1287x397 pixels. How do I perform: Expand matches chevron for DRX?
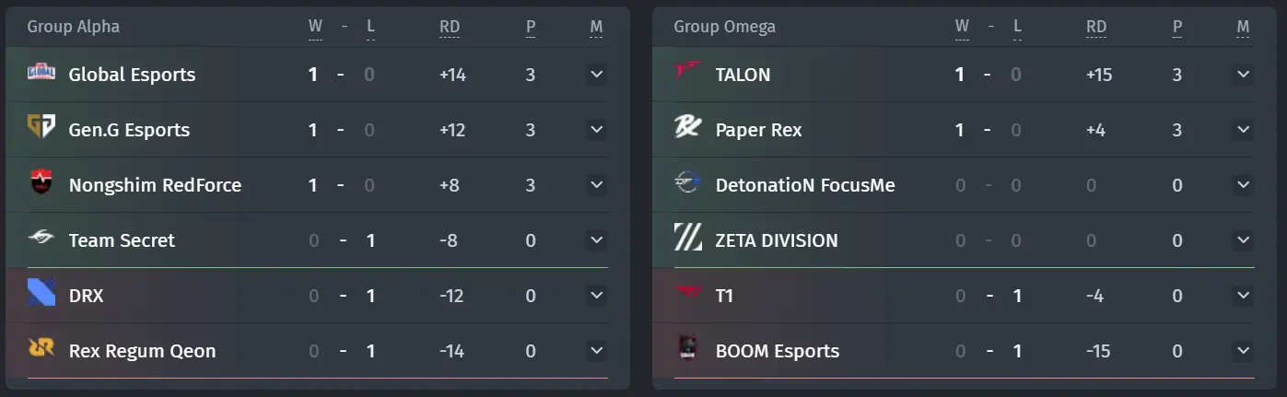(596, 295)
